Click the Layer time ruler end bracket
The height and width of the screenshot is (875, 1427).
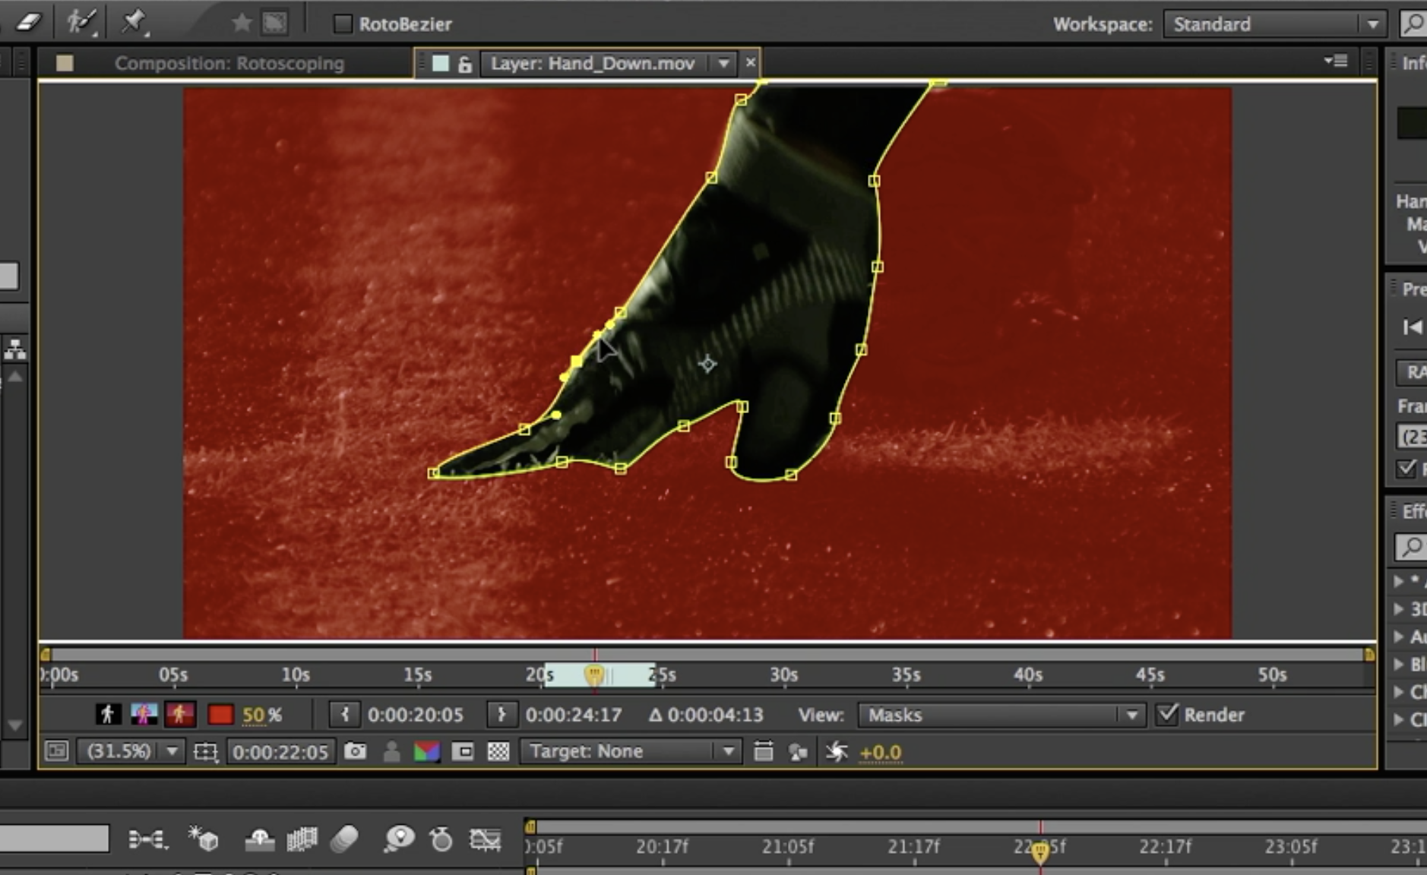click(x=1369, y=655)
